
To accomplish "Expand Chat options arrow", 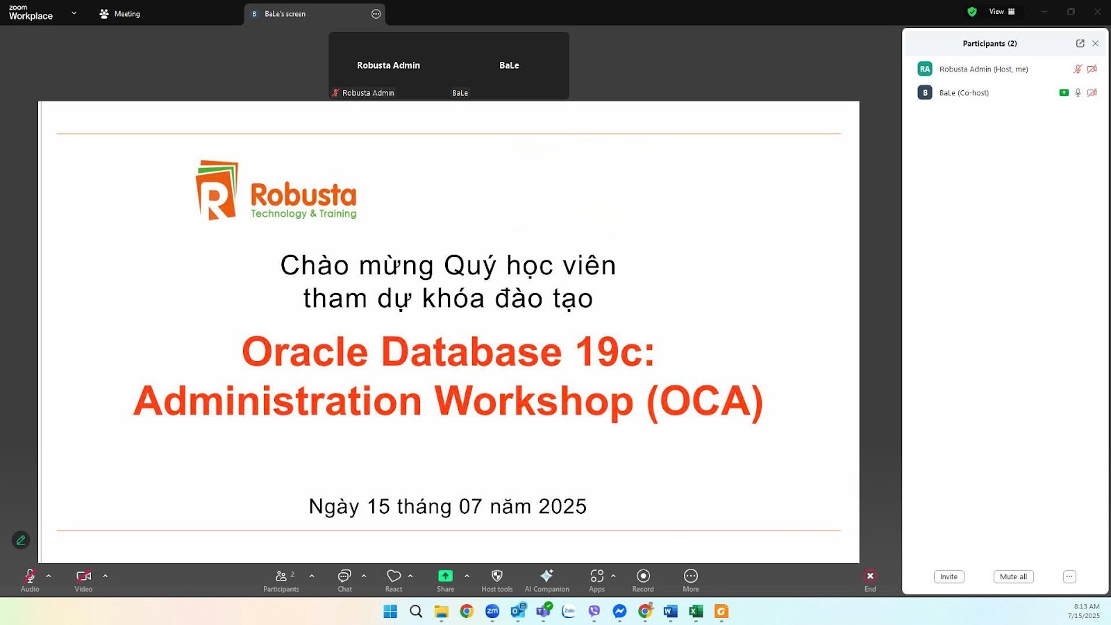I will tap(364, 576).
